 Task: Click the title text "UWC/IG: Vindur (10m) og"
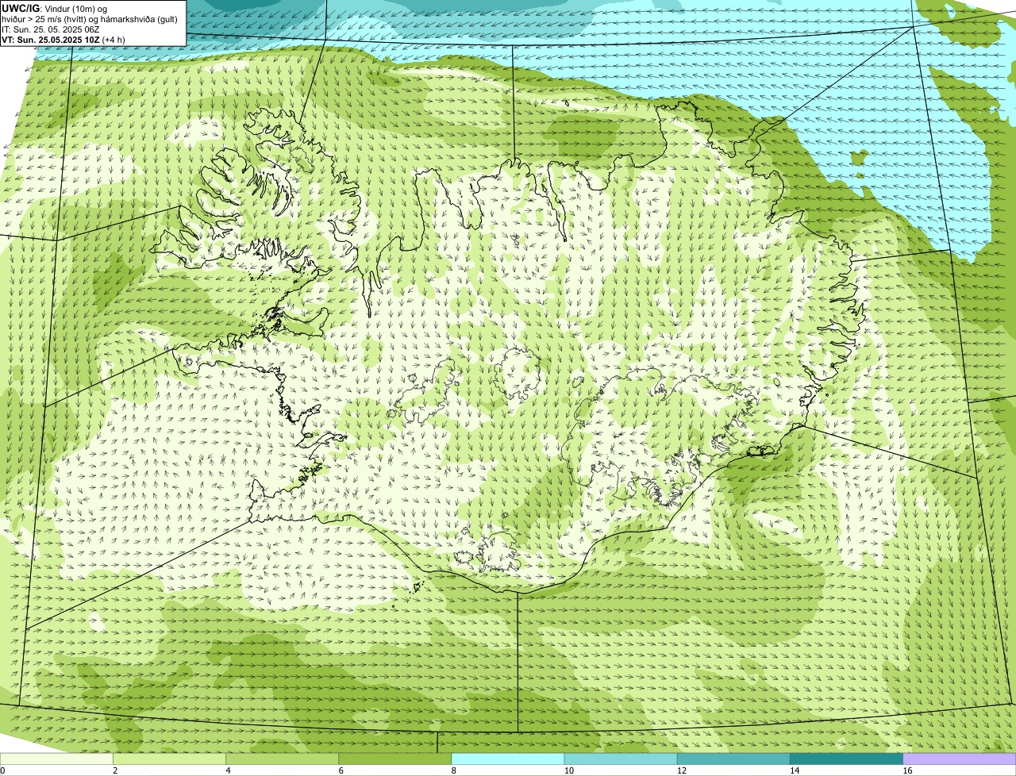[x=54, y=9]
